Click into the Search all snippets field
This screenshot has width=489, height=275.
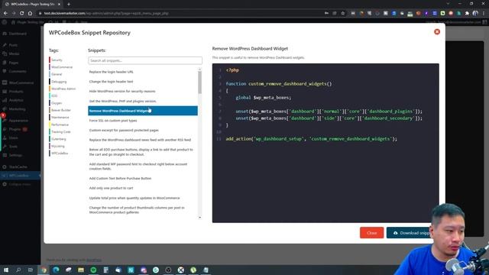(x=145, y=60)
